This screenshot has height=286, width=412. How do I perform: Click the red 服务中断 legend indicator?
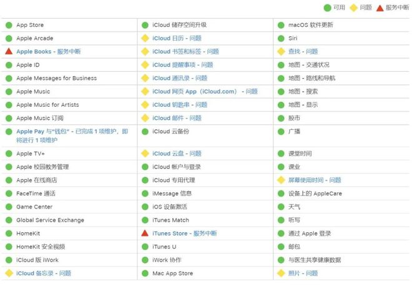(380, 7)
